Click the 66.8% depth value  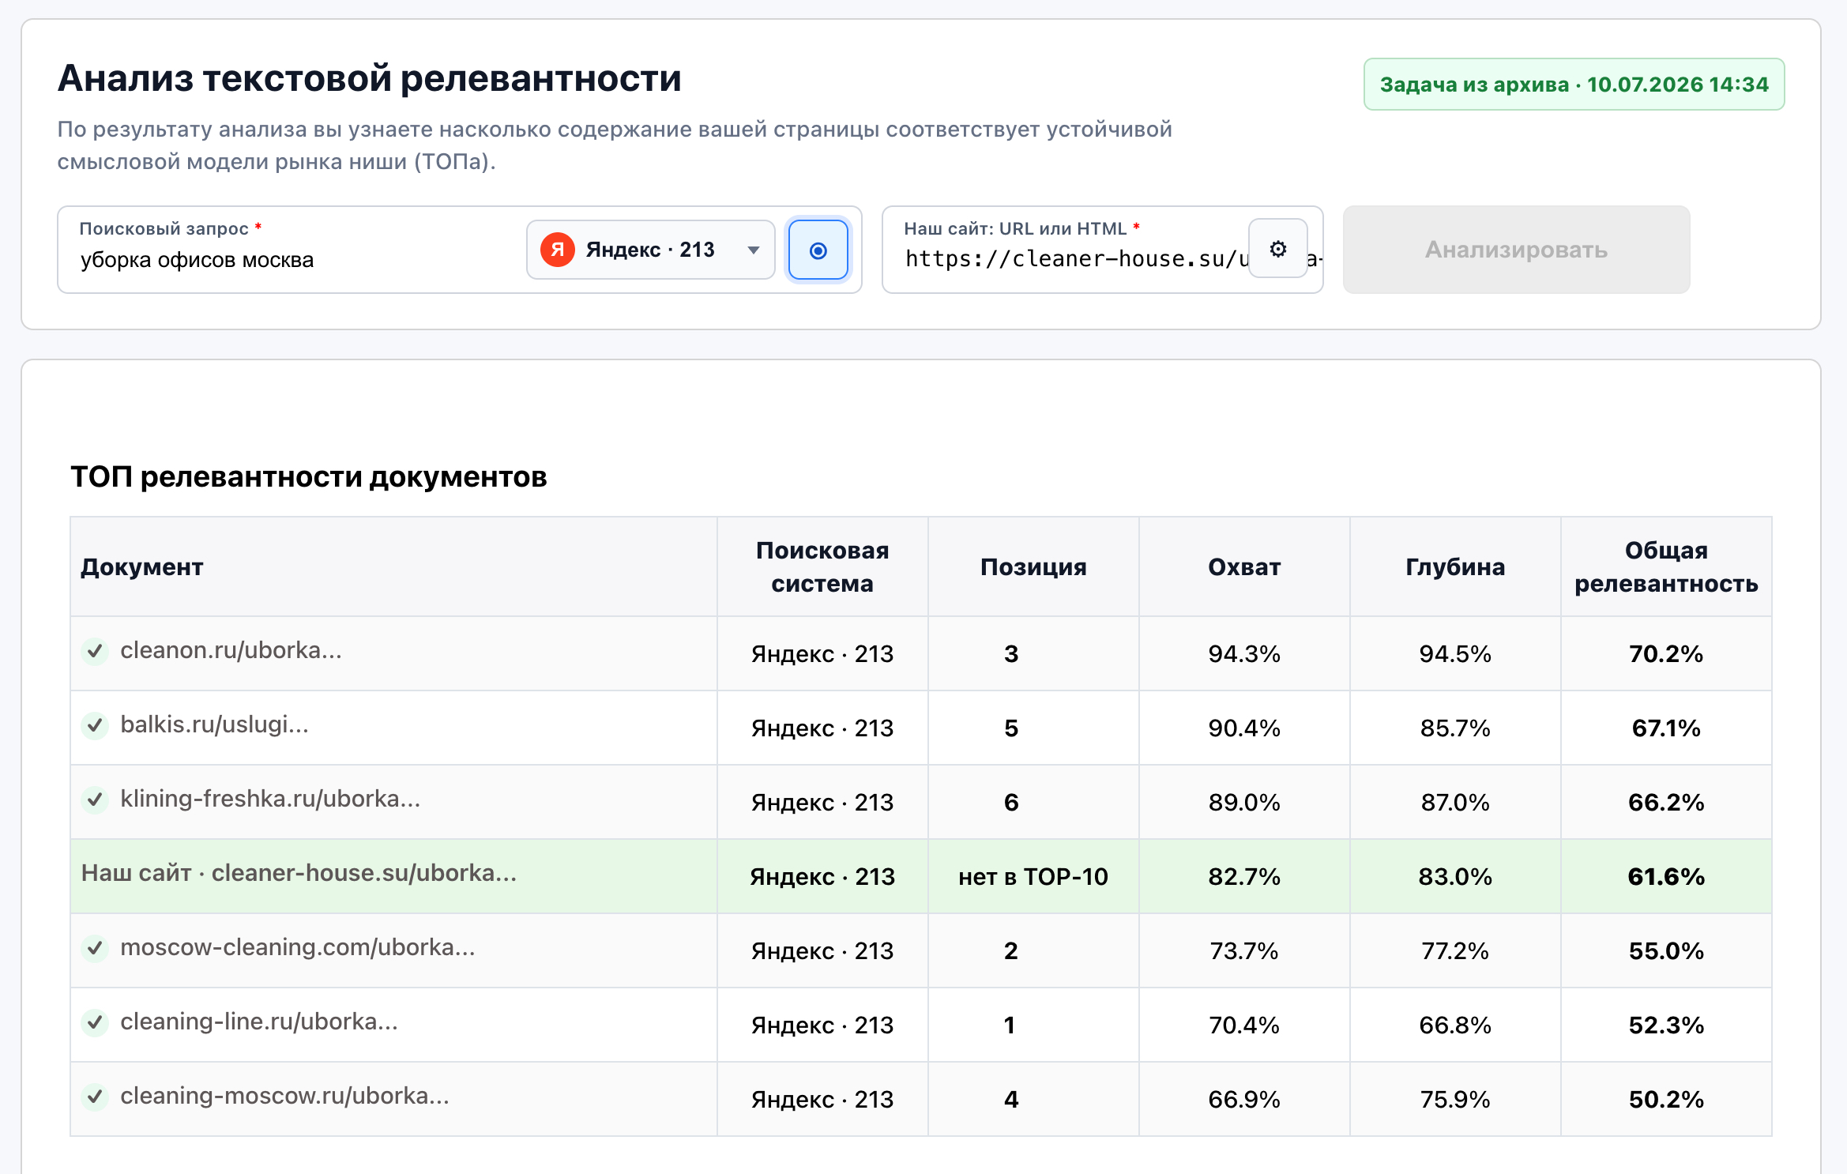(1455, 1025)
